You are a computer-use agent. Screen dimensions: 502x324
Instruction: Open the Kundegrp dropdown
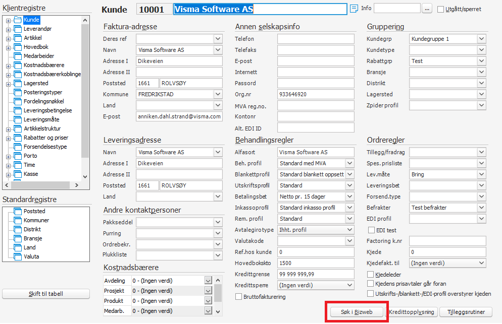pos(481,39)
